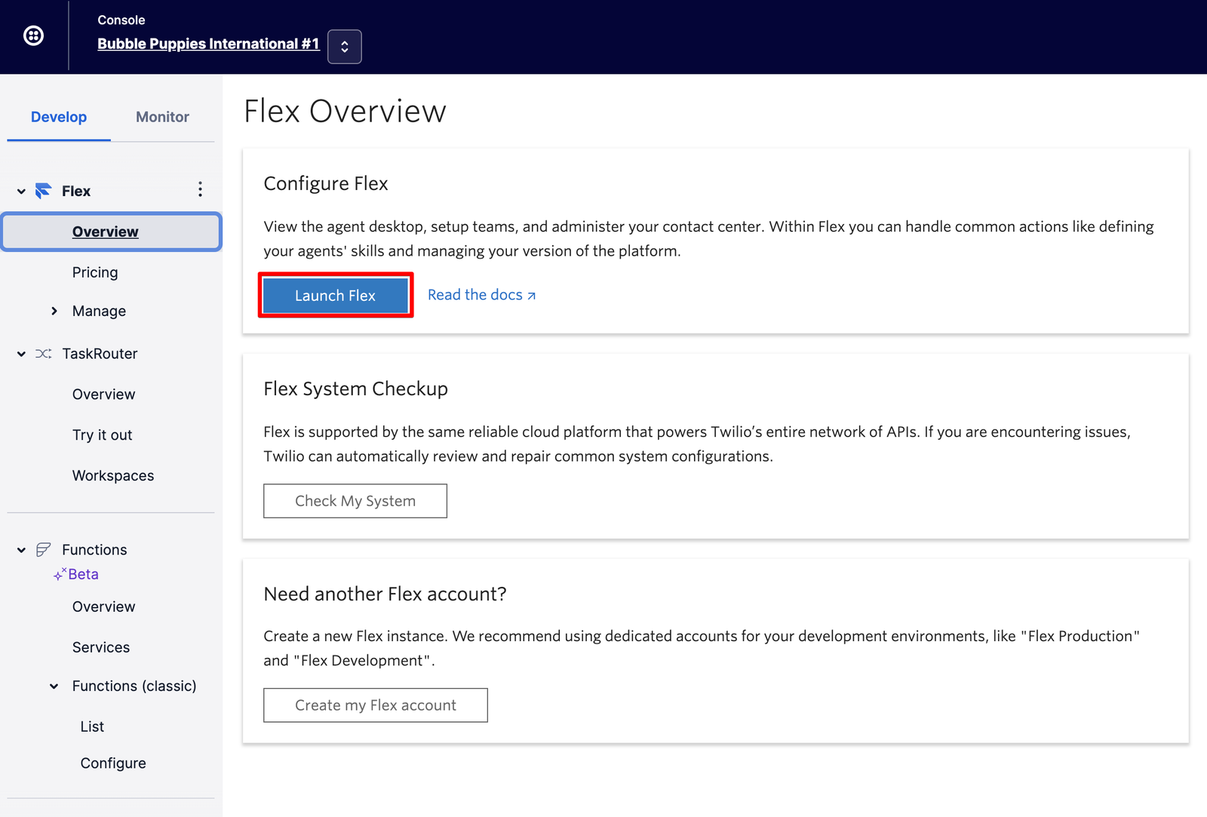1207x817 pixels.
Task: Click the Beta sparkle badge under Functions
Action: click(59, 574)
